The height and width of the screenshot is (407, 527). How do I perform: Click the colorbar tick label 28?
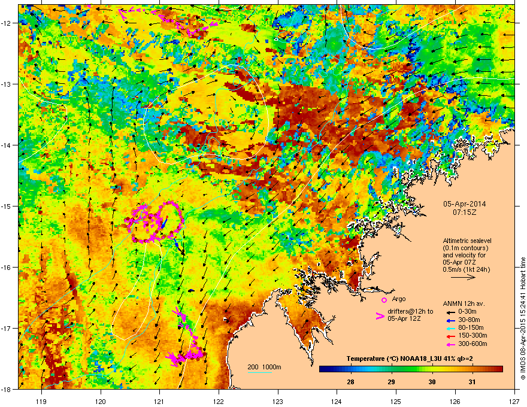click(350, 382)
